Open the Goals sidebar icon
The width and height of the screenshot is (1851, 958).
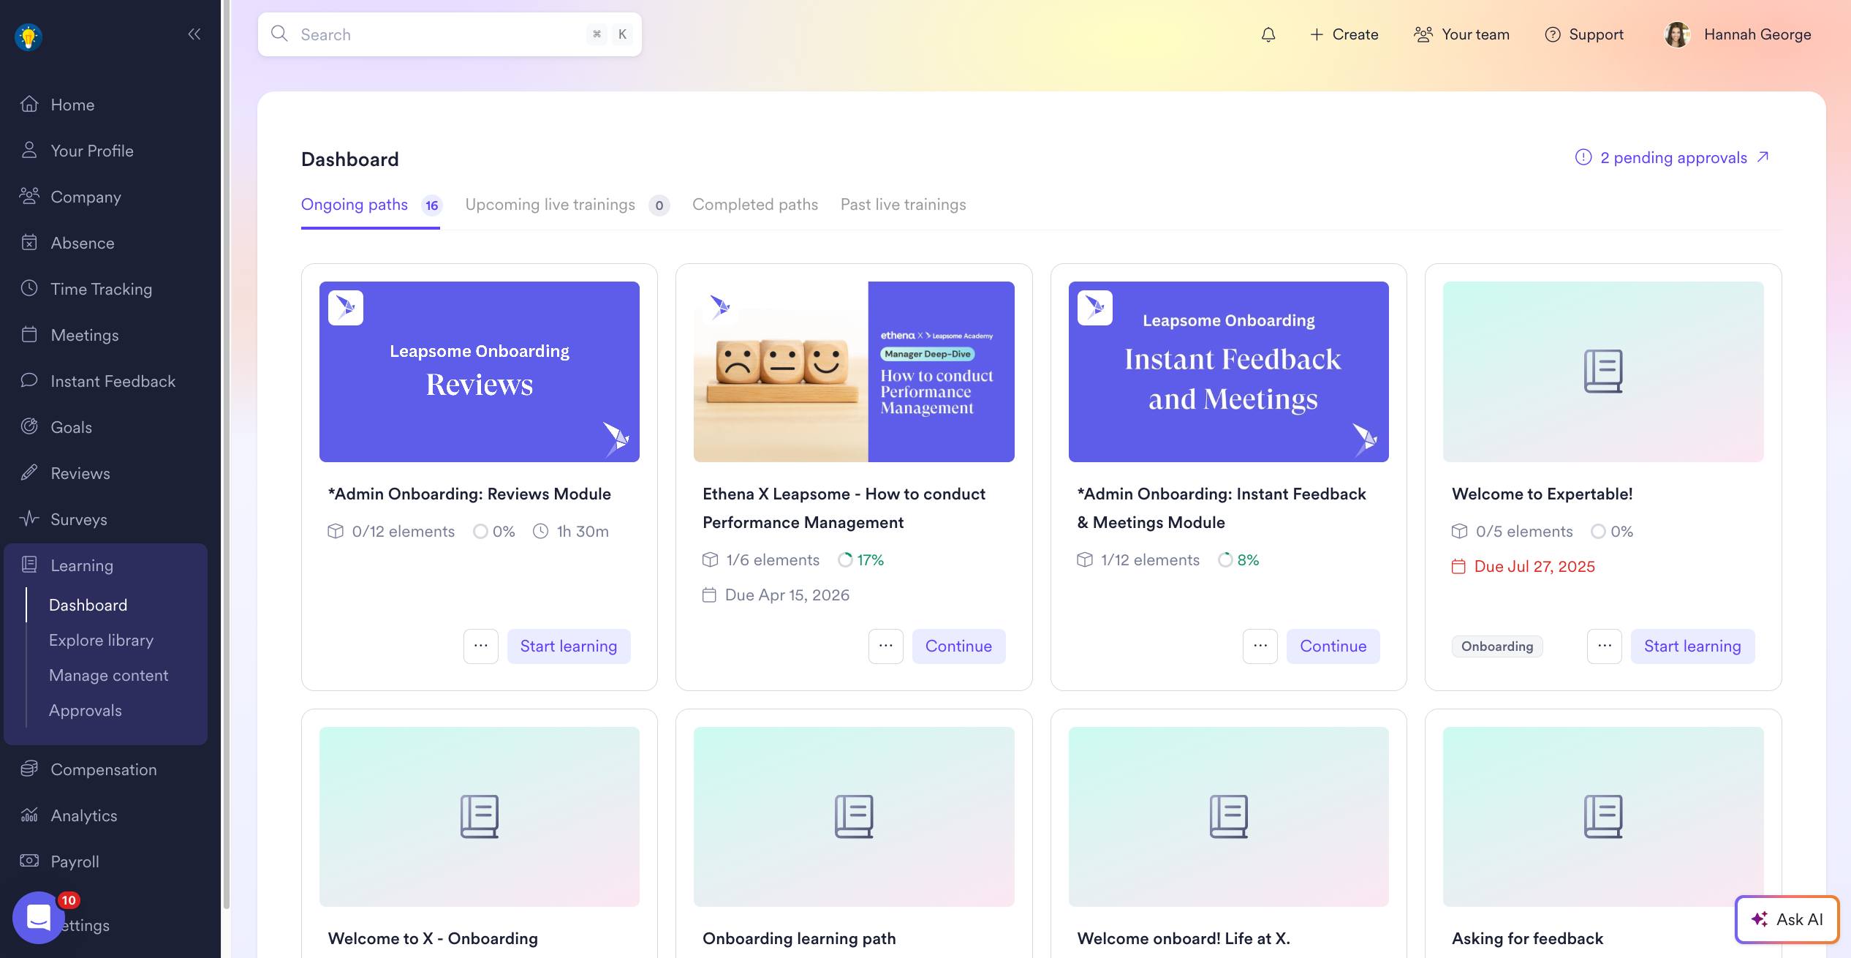29,426
